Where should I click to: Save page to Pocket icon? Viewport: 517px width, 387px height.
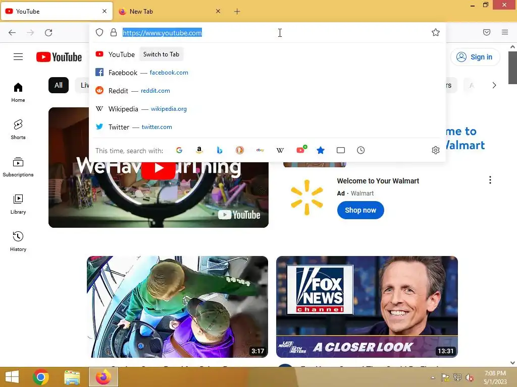[x=487, y=32]
